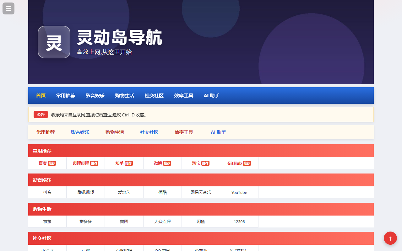Jump to 购物生活 in the cream category strip
Screen dimensions: 402x251
(115, 132)
